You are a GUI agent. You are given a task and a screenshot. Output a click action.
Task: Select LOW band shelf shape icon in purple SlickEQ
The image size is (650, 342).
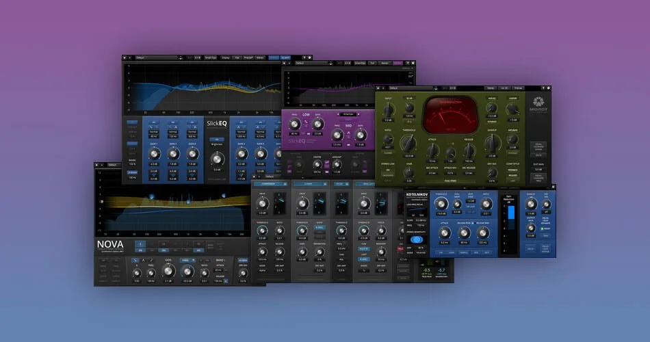click(307, 122)
